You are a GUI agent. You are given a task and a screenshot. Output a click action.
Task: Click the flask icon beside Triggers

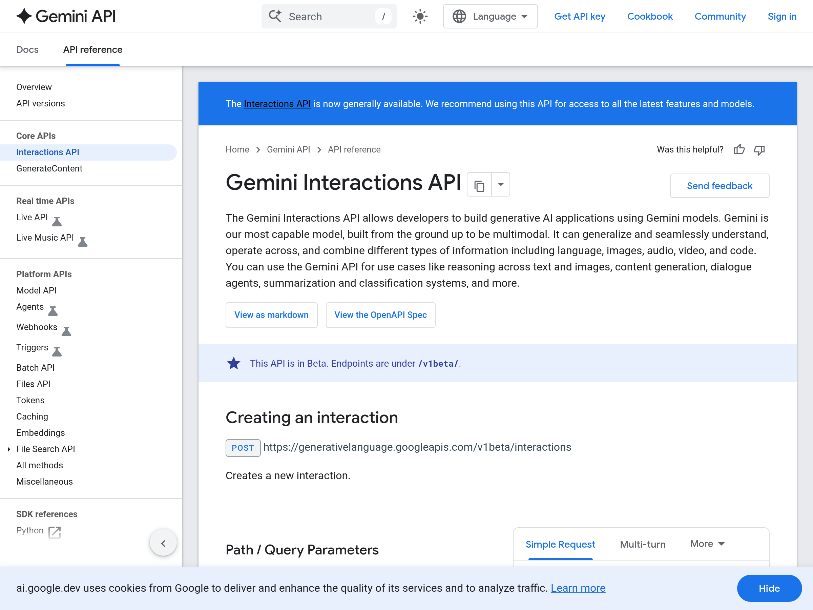57,351
